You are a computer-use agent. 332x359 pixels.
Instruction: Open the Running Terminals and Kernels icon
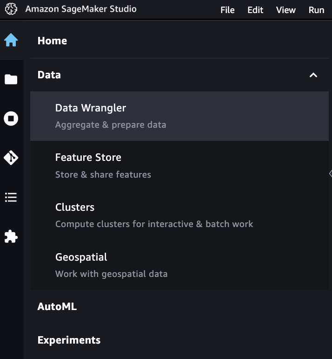[x=11, y=118]
